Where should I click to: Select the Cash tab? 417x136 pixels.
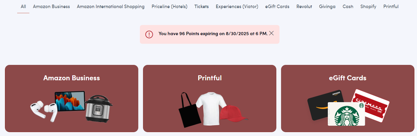click(x=348, y=7)
